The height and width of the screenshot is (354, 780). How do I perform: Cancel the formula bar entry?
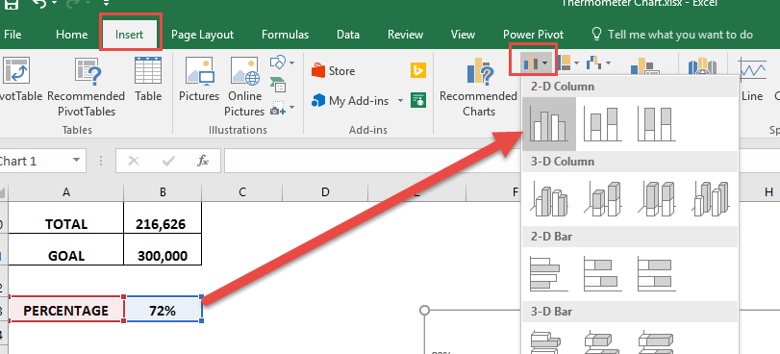pyautogui.click(x=134, y=161)
